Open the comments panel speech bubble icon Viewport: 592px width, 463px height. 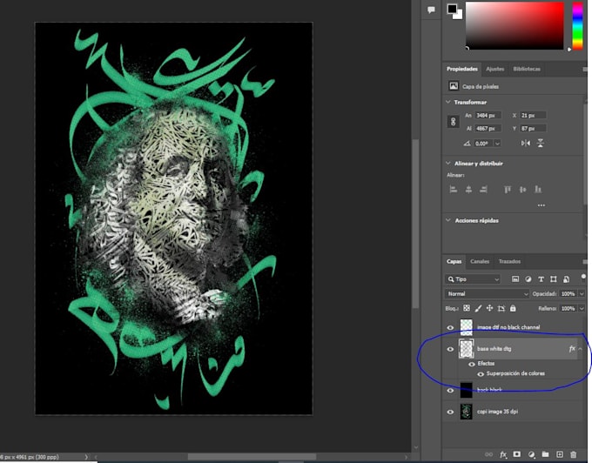point(431,10)
